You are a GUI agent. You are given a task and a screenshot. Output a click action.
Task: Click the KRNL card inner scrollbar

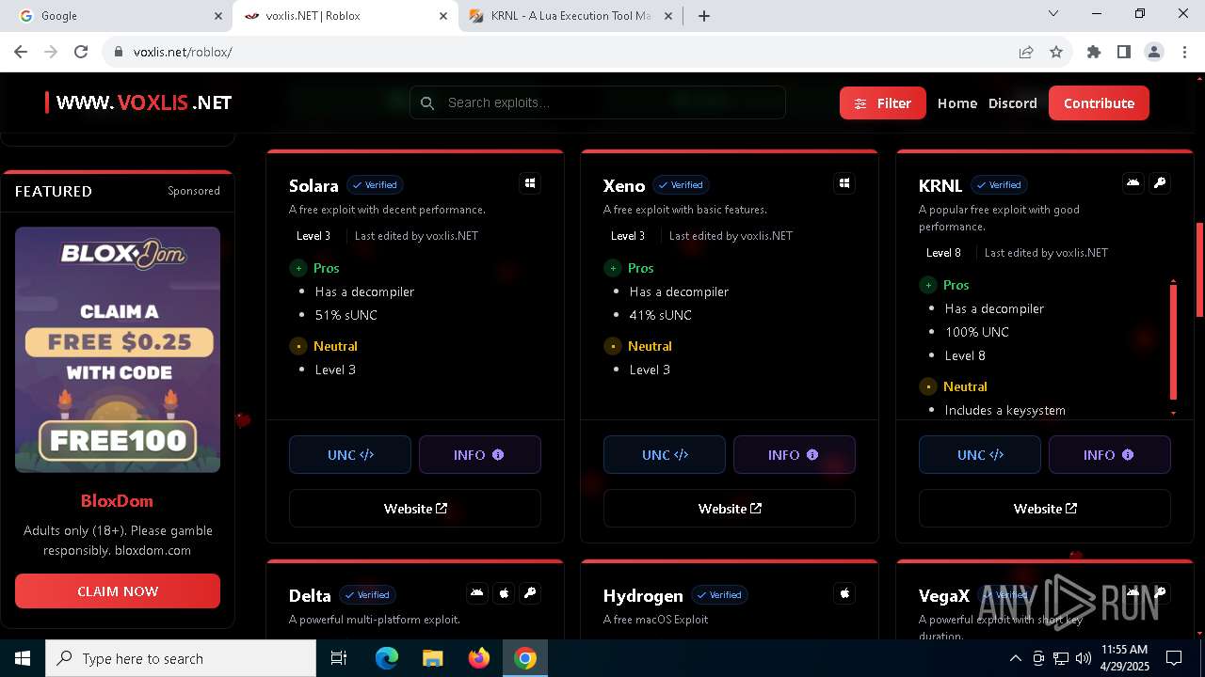(x=1173, y=341)
